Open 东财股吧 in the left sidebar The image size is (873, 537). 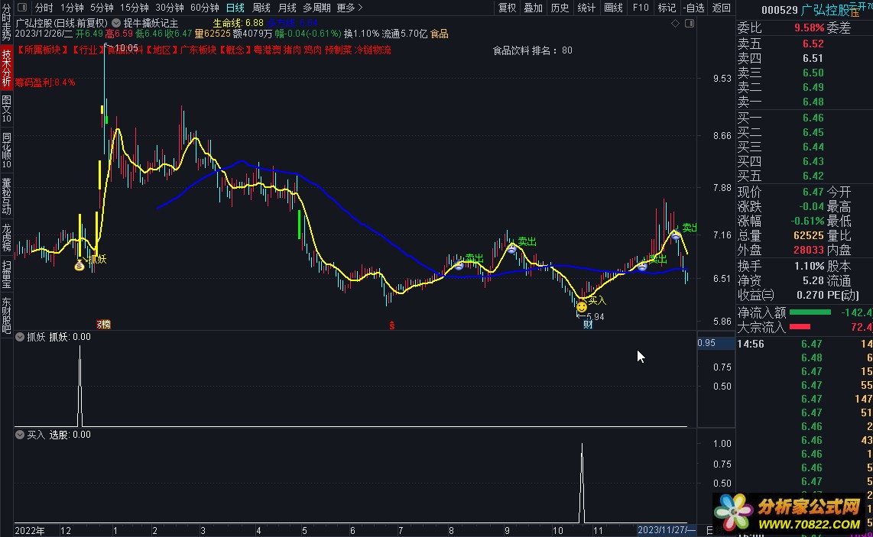pyautogui.click(x=6, y=315)
